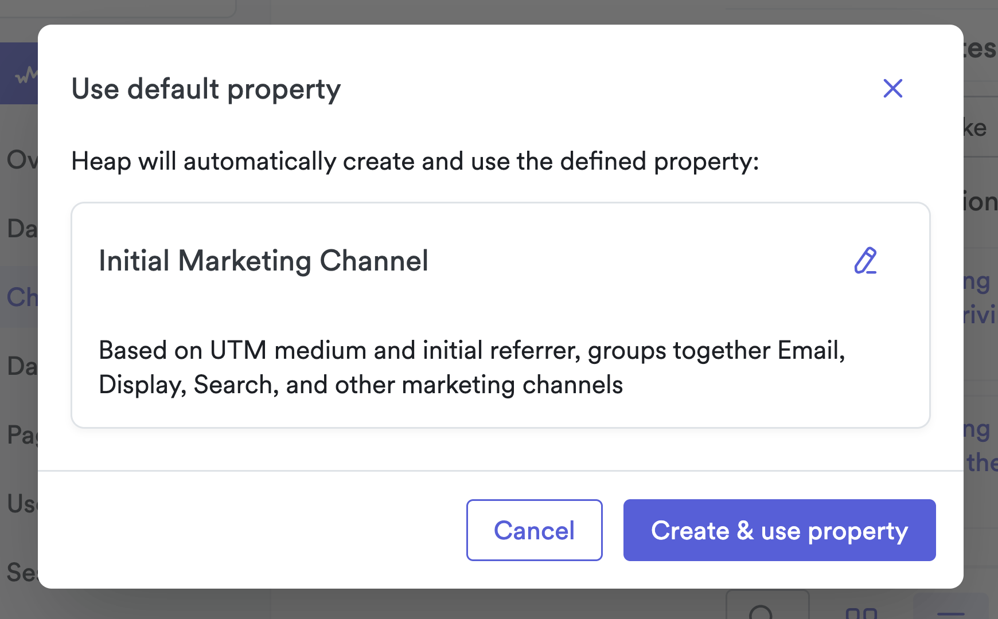Open the Da item between Ch and Pag
This screenshot has width=998, height=619.
[21, 366]
